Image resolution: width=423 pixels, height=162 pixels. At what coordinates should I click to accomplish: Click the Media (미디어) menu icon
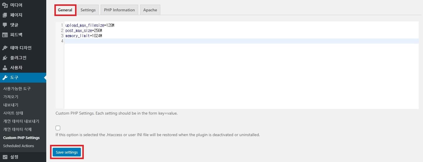[5, 5]
